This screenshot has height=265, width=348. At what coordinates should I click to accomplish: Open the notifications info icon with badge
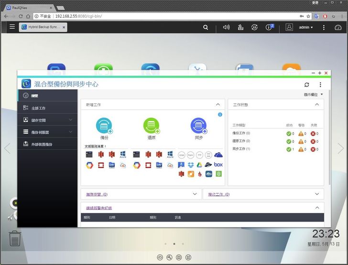[270, 27]
